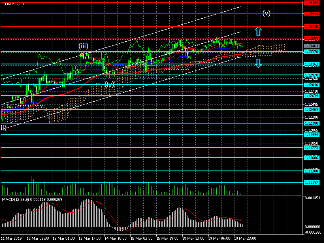The image size is (324, 243).
Task: Click the 13 Mar 17:00 time label
Action: (x=90, y=239)
